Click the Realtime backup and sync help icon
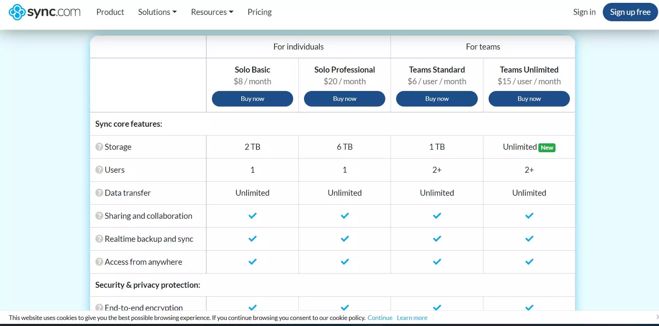659x326 pixels. coord(99,239)
